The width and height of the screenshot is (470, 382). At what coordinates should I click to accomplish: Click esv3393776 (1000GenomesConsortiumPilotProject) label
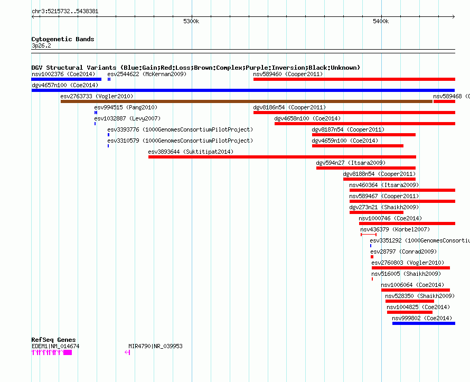180,129
